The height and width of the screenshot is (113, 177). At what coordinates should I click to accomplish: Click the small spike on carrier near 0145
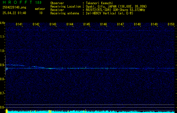click(86, 67)
